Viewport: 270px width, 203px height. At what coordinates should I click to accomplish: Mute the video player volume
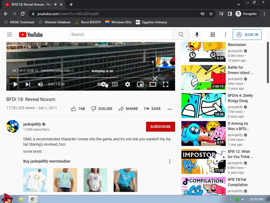pos(40,84)
